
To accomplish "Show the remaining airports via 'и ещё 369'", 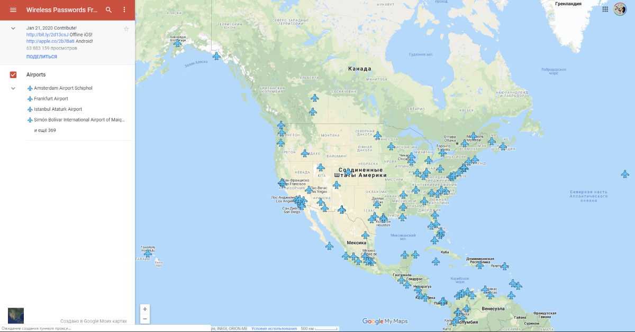I will [45, 130].
